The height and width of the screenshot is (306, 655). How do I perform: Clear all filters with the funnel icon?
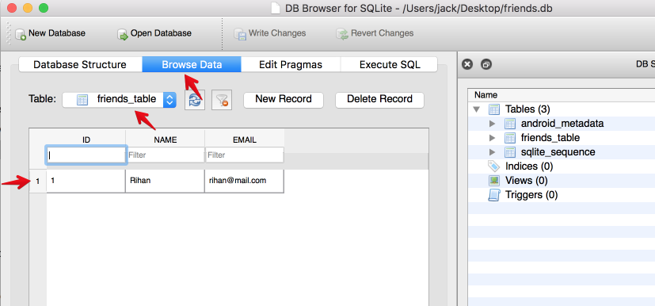point(222,100)
